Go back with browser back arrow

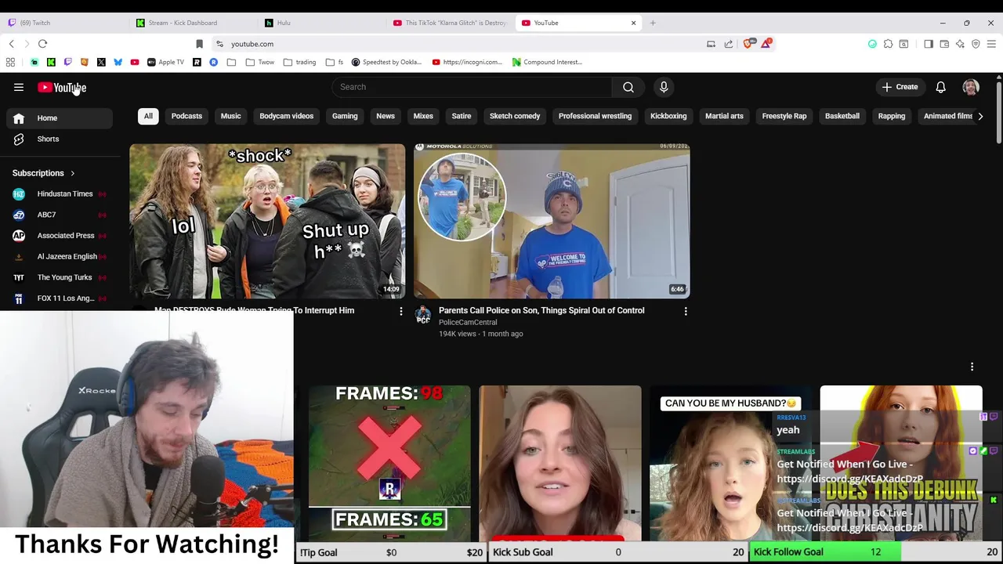11,44
